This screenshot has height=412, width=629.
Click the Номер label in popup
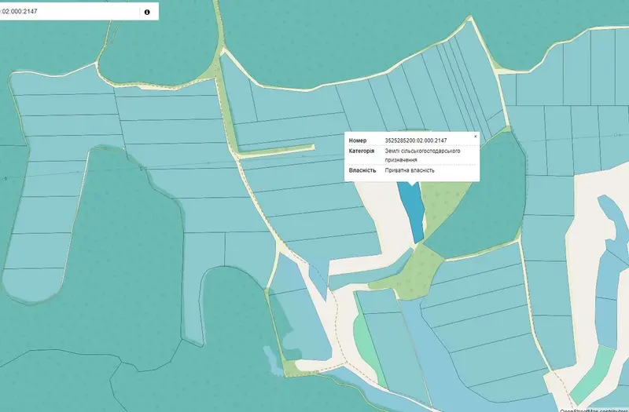(x=358, y=140)
